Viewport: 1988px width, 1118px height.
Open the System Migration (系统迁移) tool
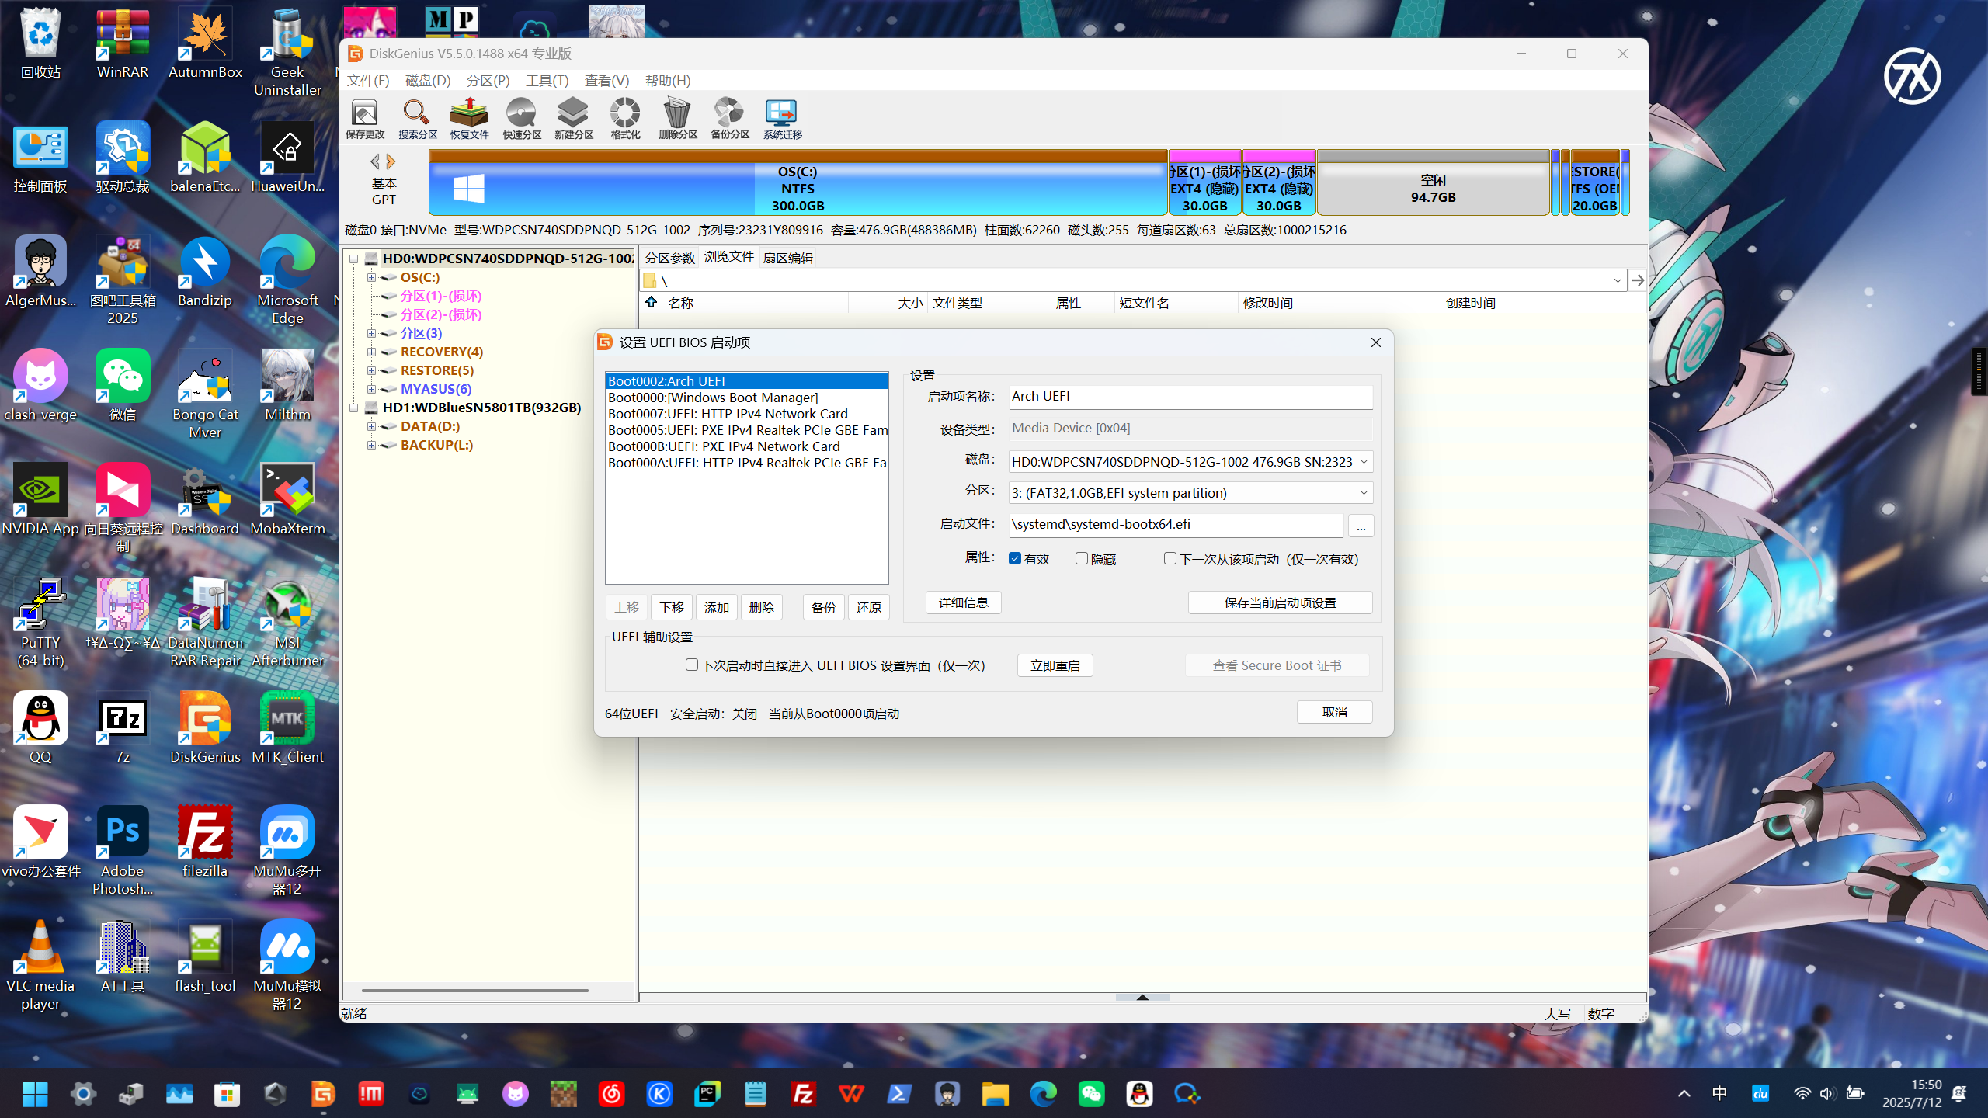coord(782,118)
